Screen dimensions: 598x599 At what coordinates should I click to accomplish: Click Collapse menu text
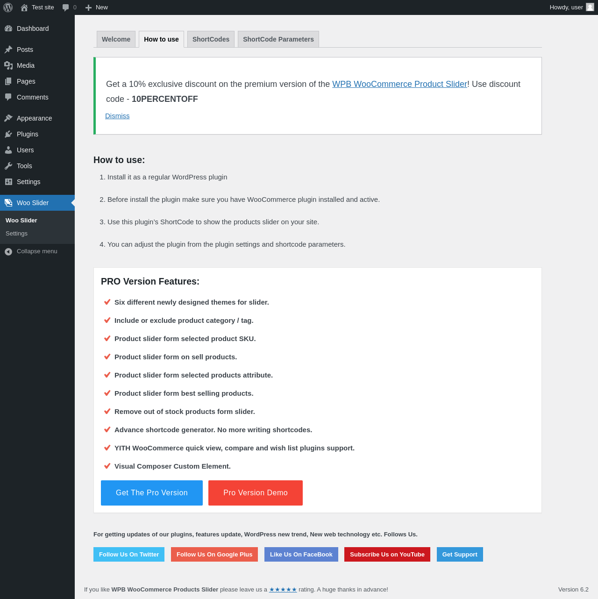click(37, 251)
